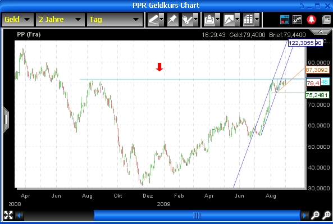Screen dimensions: 333x224
Task: Open the Tag interval dropdown
Action: tap(115, 20)
